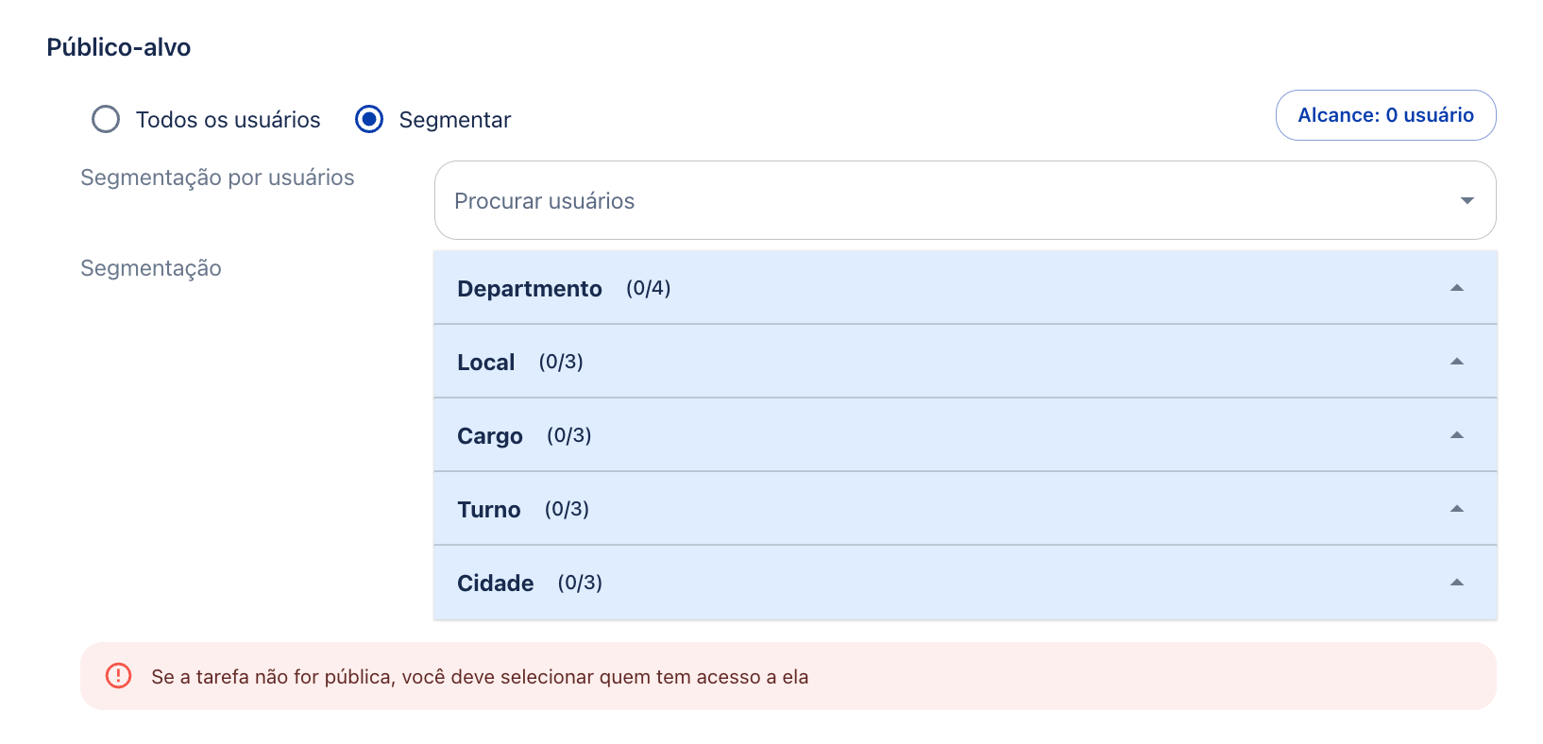Select the Todos os usuários radio button

[x=106, y=119]
